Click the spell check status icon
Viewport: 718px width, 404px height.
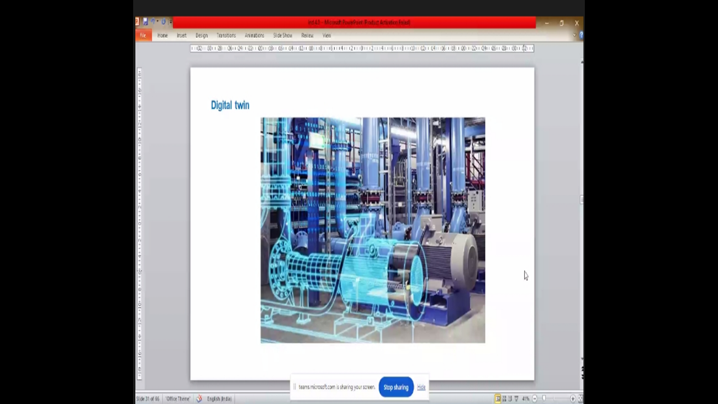199,399
